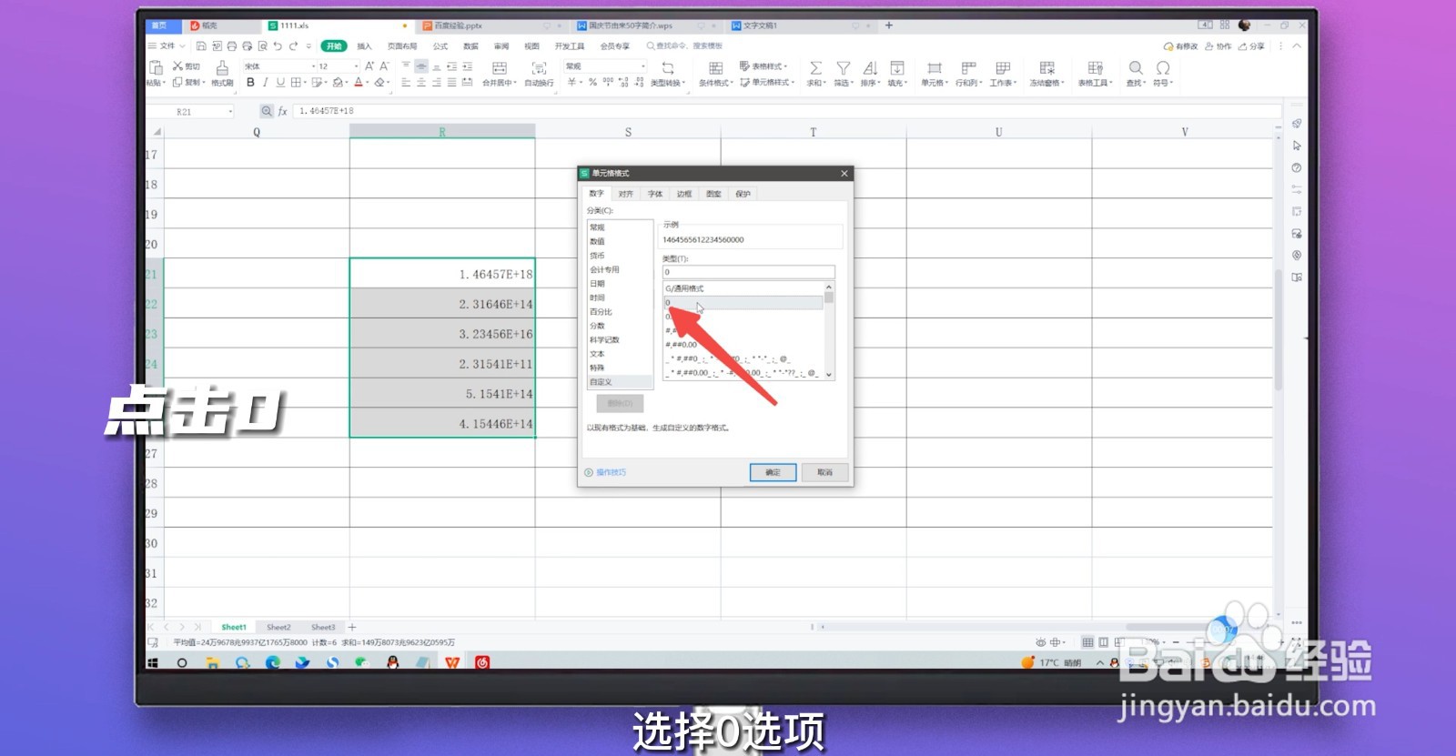This screenshot has height=756, width=1456.
Task: Open the Page Layout ribbon tab
Action: [402, 45]
